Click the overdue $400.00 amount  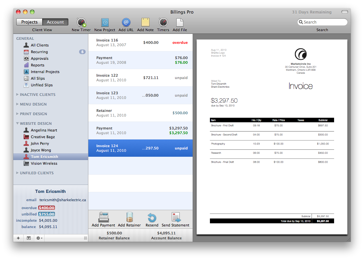point(46,208)
